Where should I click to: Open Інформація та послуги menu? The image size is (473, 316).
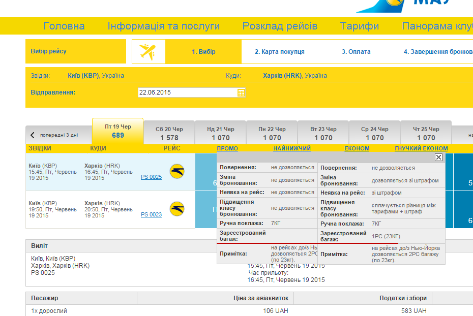click(x=163, y=26)
